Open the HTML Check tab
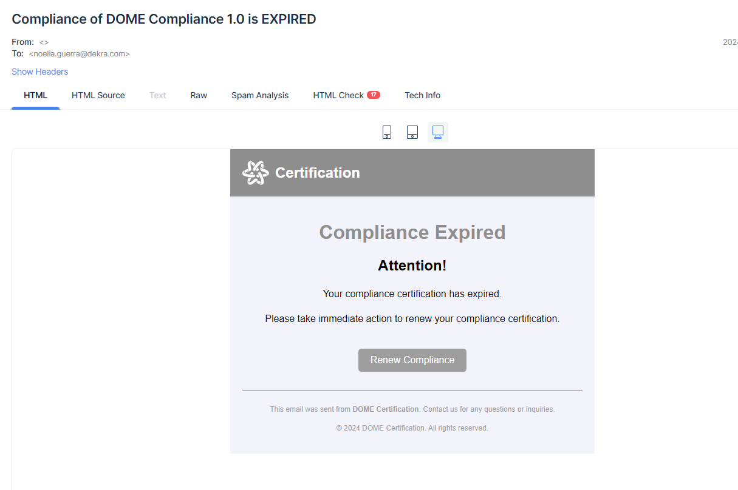Image resolution: width=738 pixels, height=490 pixels. pos(338,95)
